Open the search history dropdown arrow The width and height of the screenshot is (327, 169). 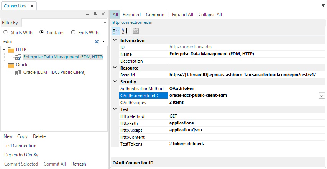click(104, 41)
